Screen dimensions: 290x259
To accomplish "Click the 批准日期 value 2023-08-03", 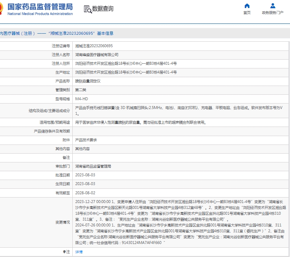I will [x=85, y=175].
